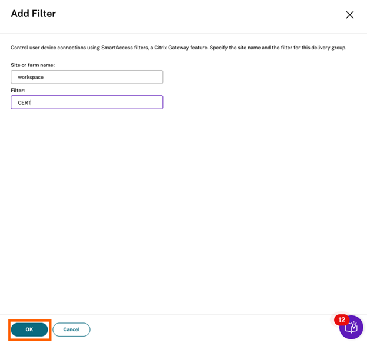Focus the Site or farm name field
This screenshot has height=343, width=367.
(86, 77)
